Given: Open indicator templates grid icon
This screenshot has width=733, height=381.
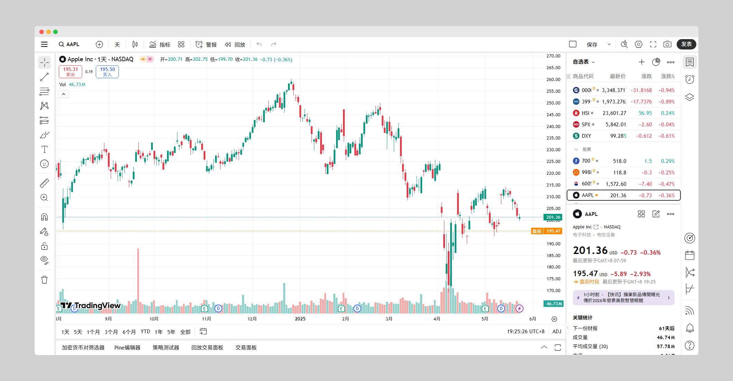Looking at the screenshot, I should click(x=181, y=44).
